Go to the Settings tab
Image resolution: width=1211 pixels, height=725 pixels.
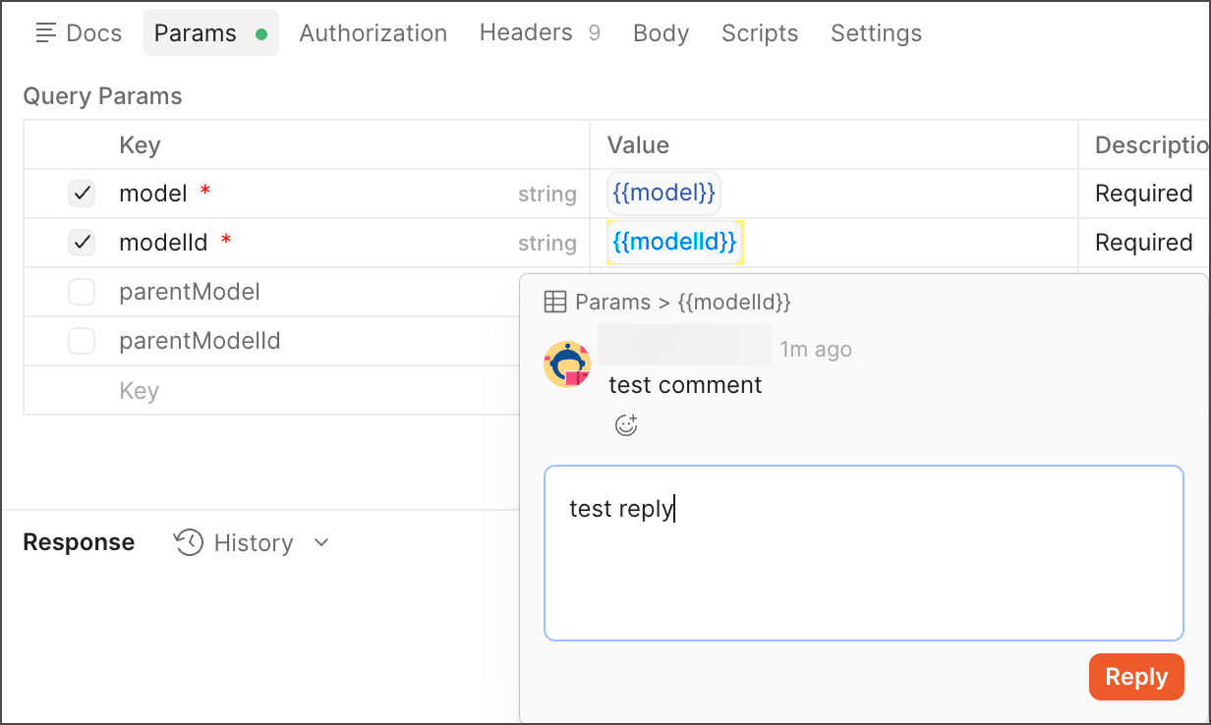[876, 33]
